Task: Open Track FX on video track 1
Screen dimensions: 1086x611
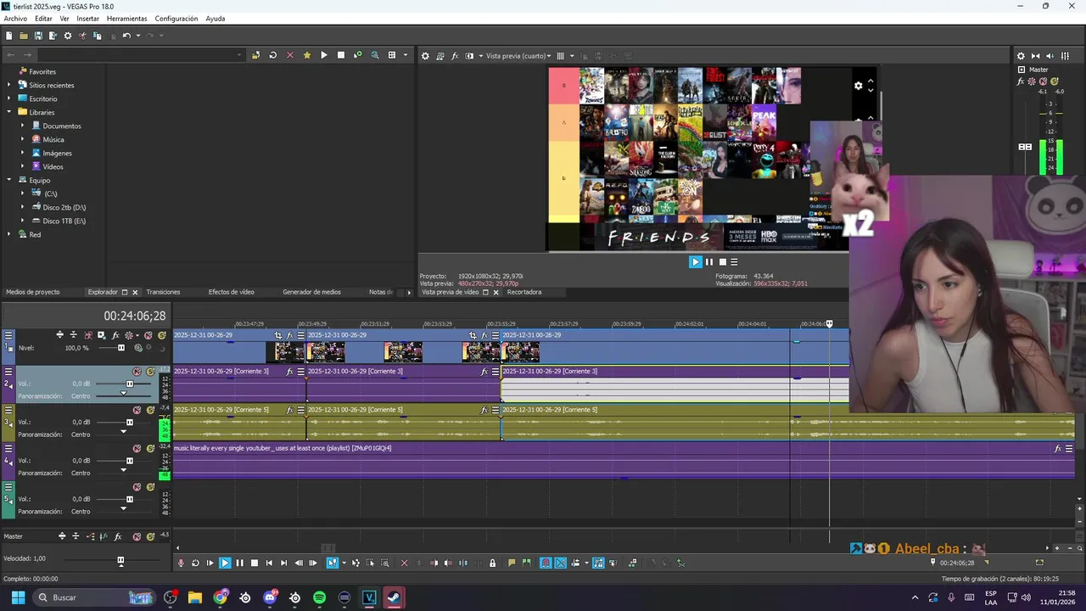Action: [115, 335]
